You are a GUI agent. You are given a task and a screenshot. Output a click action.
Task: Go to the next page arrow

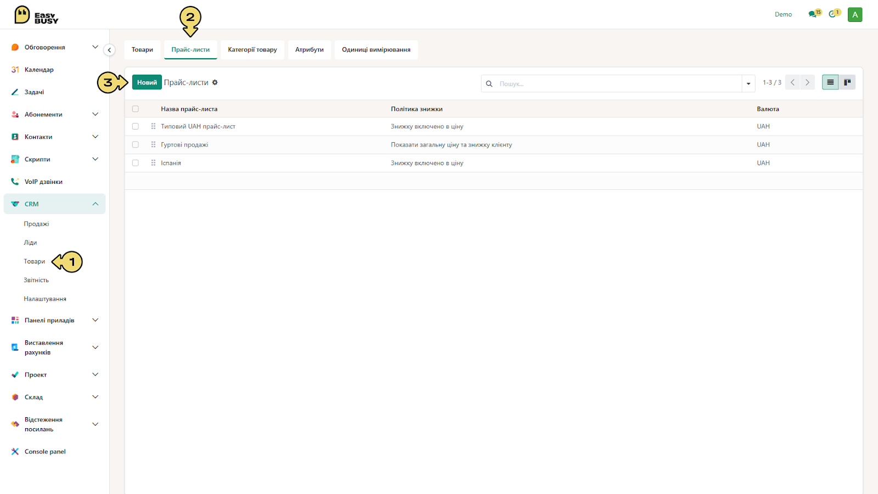807,82
